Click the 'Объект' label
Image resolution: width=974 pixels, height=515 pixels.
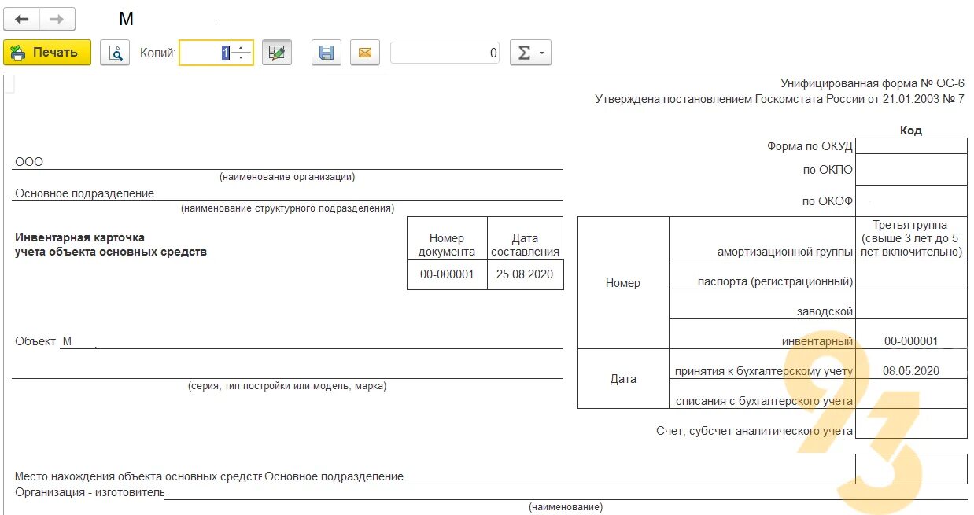[x=35, y=341]
